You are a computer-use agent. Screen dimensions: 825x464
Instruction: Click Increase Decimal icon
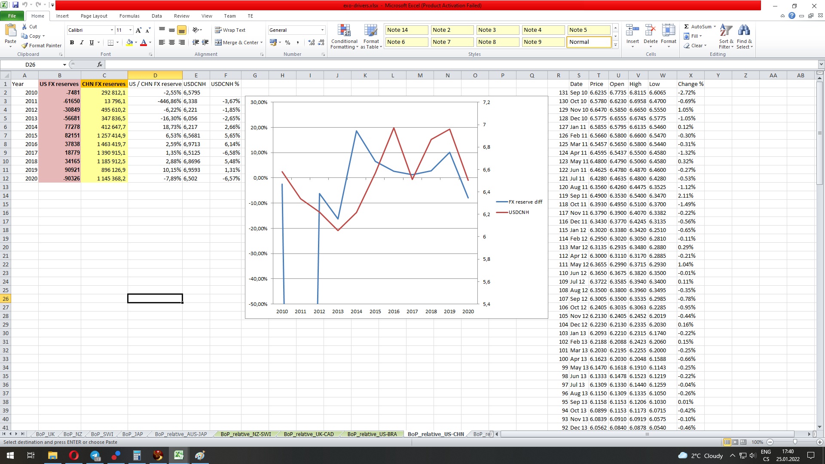pos(312,43)
